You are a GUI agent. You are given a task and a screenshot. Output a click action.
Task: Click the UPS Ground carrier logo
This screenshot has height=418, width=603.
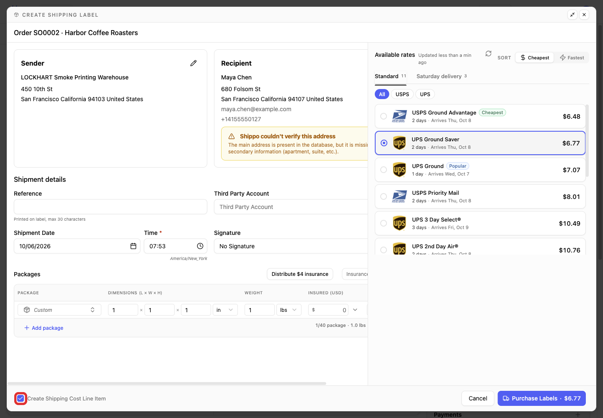(399, 170)
